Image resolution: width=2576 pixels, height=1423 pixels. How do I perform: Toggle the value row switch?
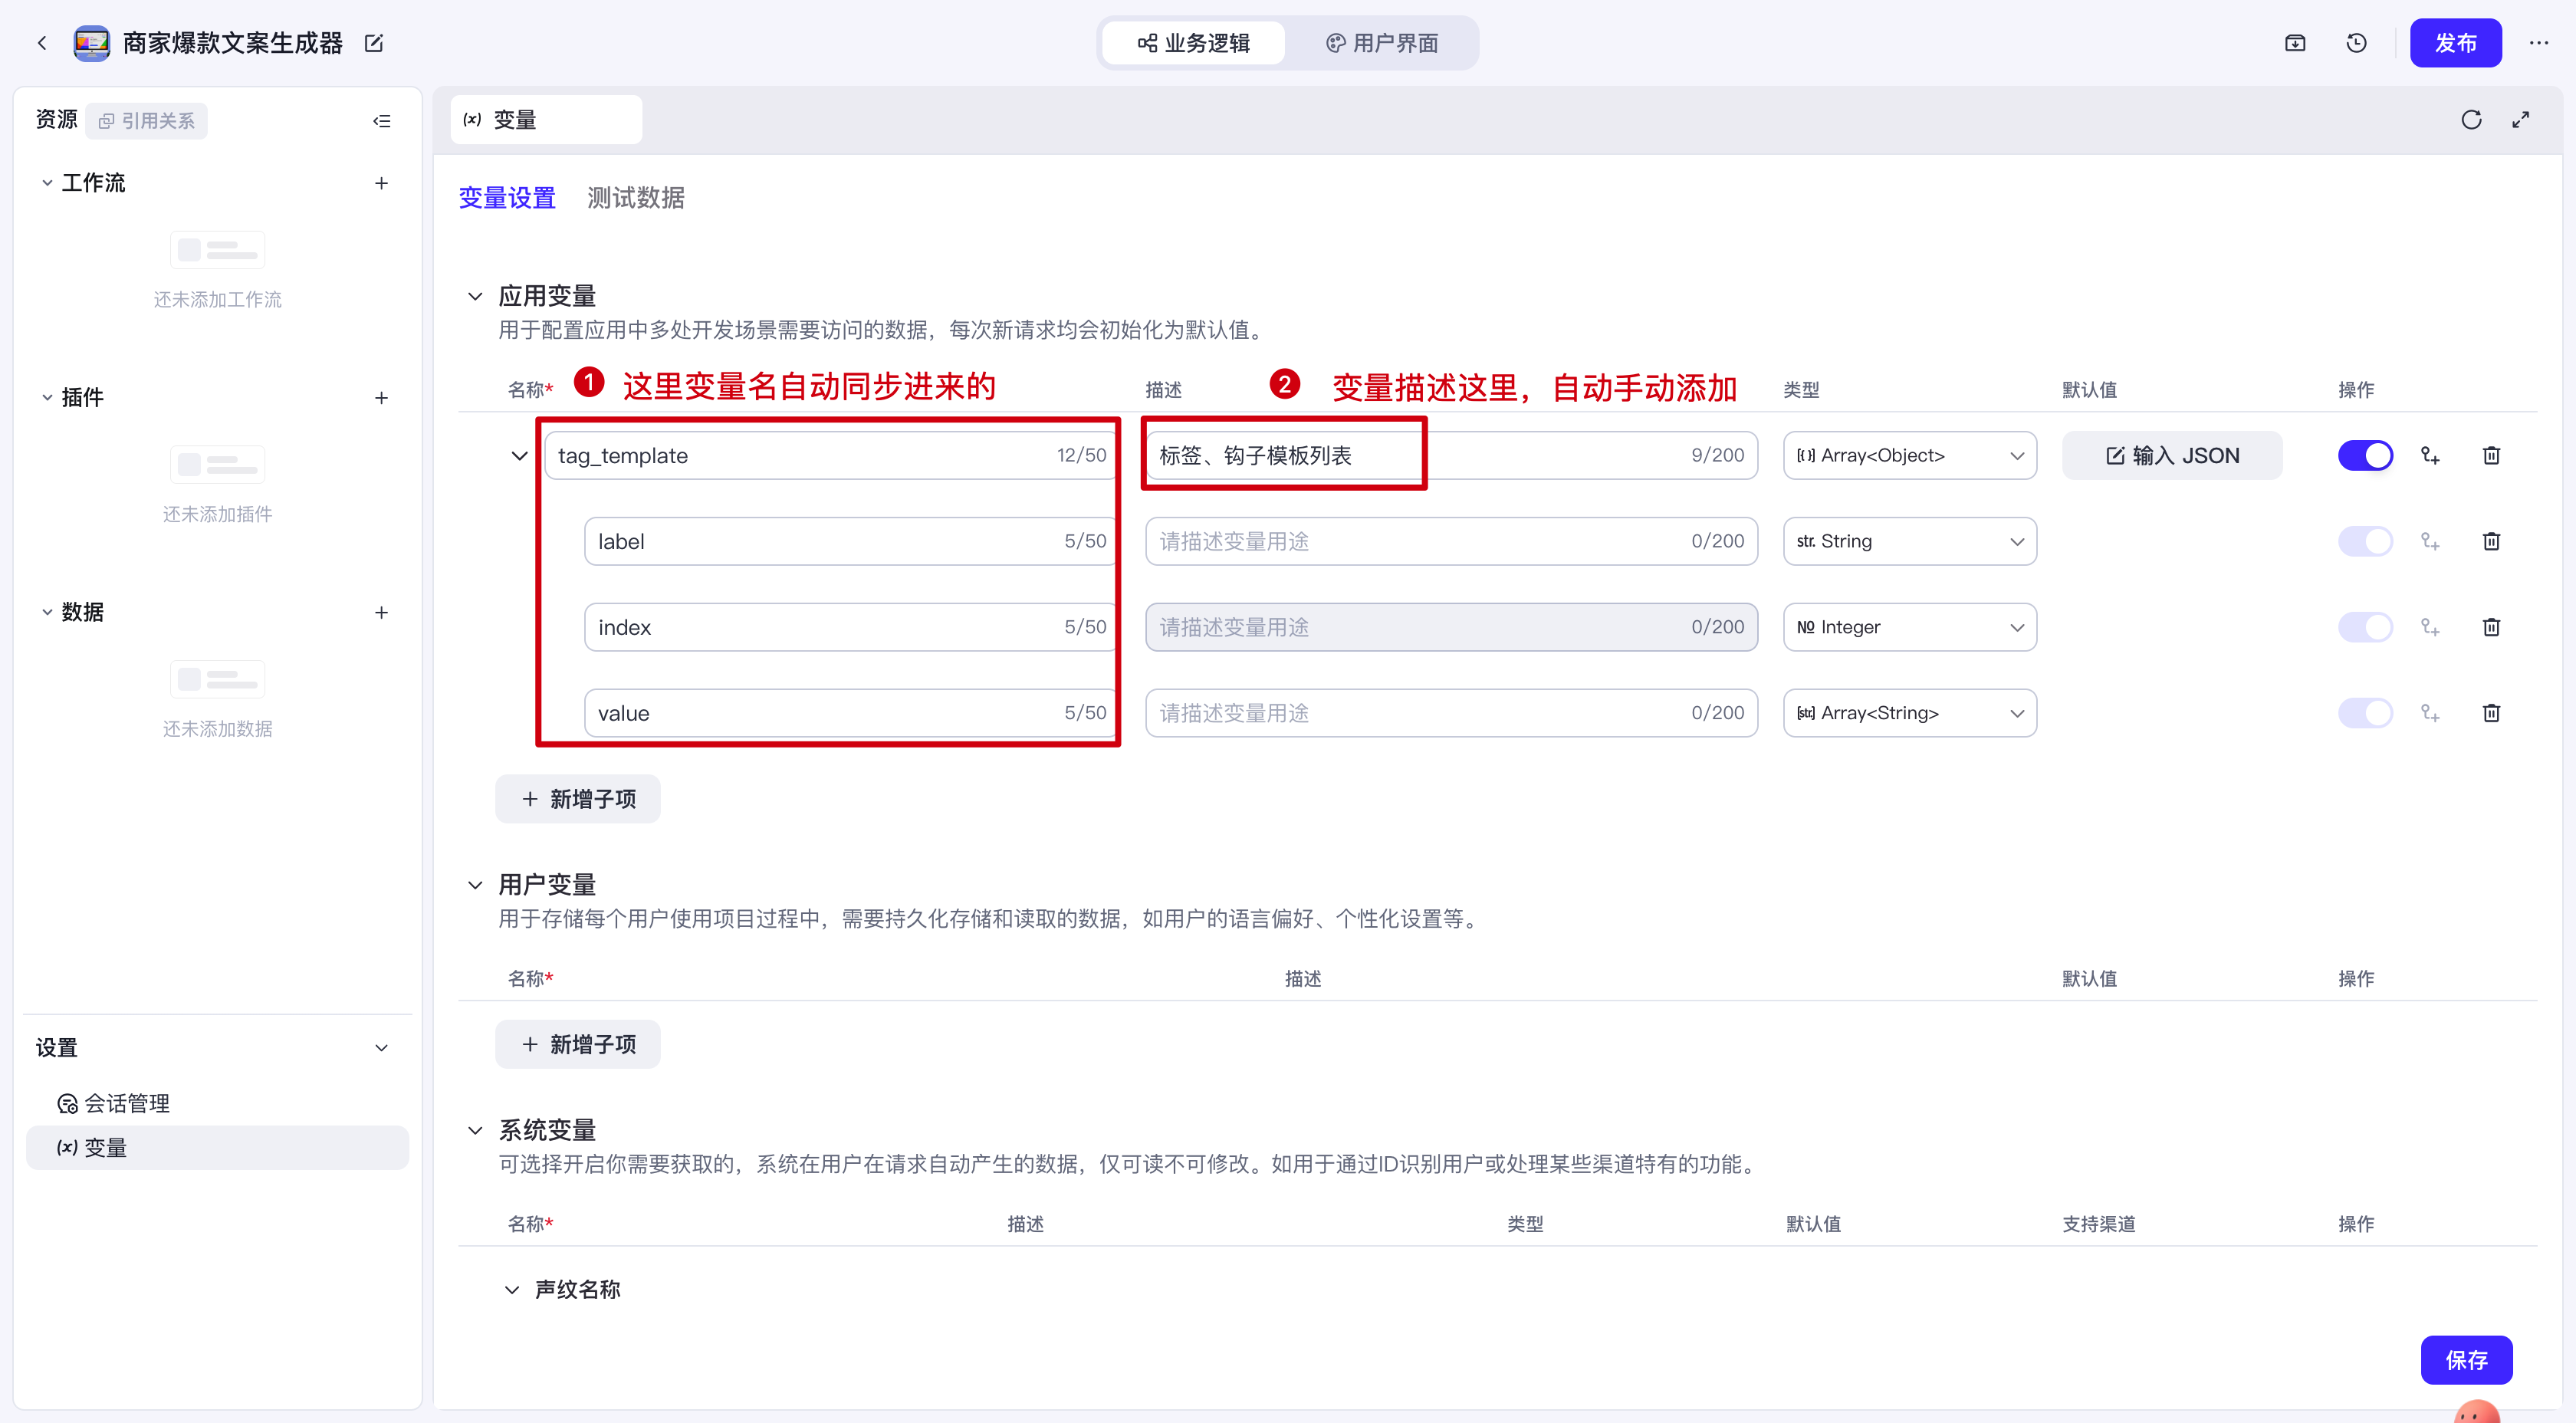[2365, 713]
